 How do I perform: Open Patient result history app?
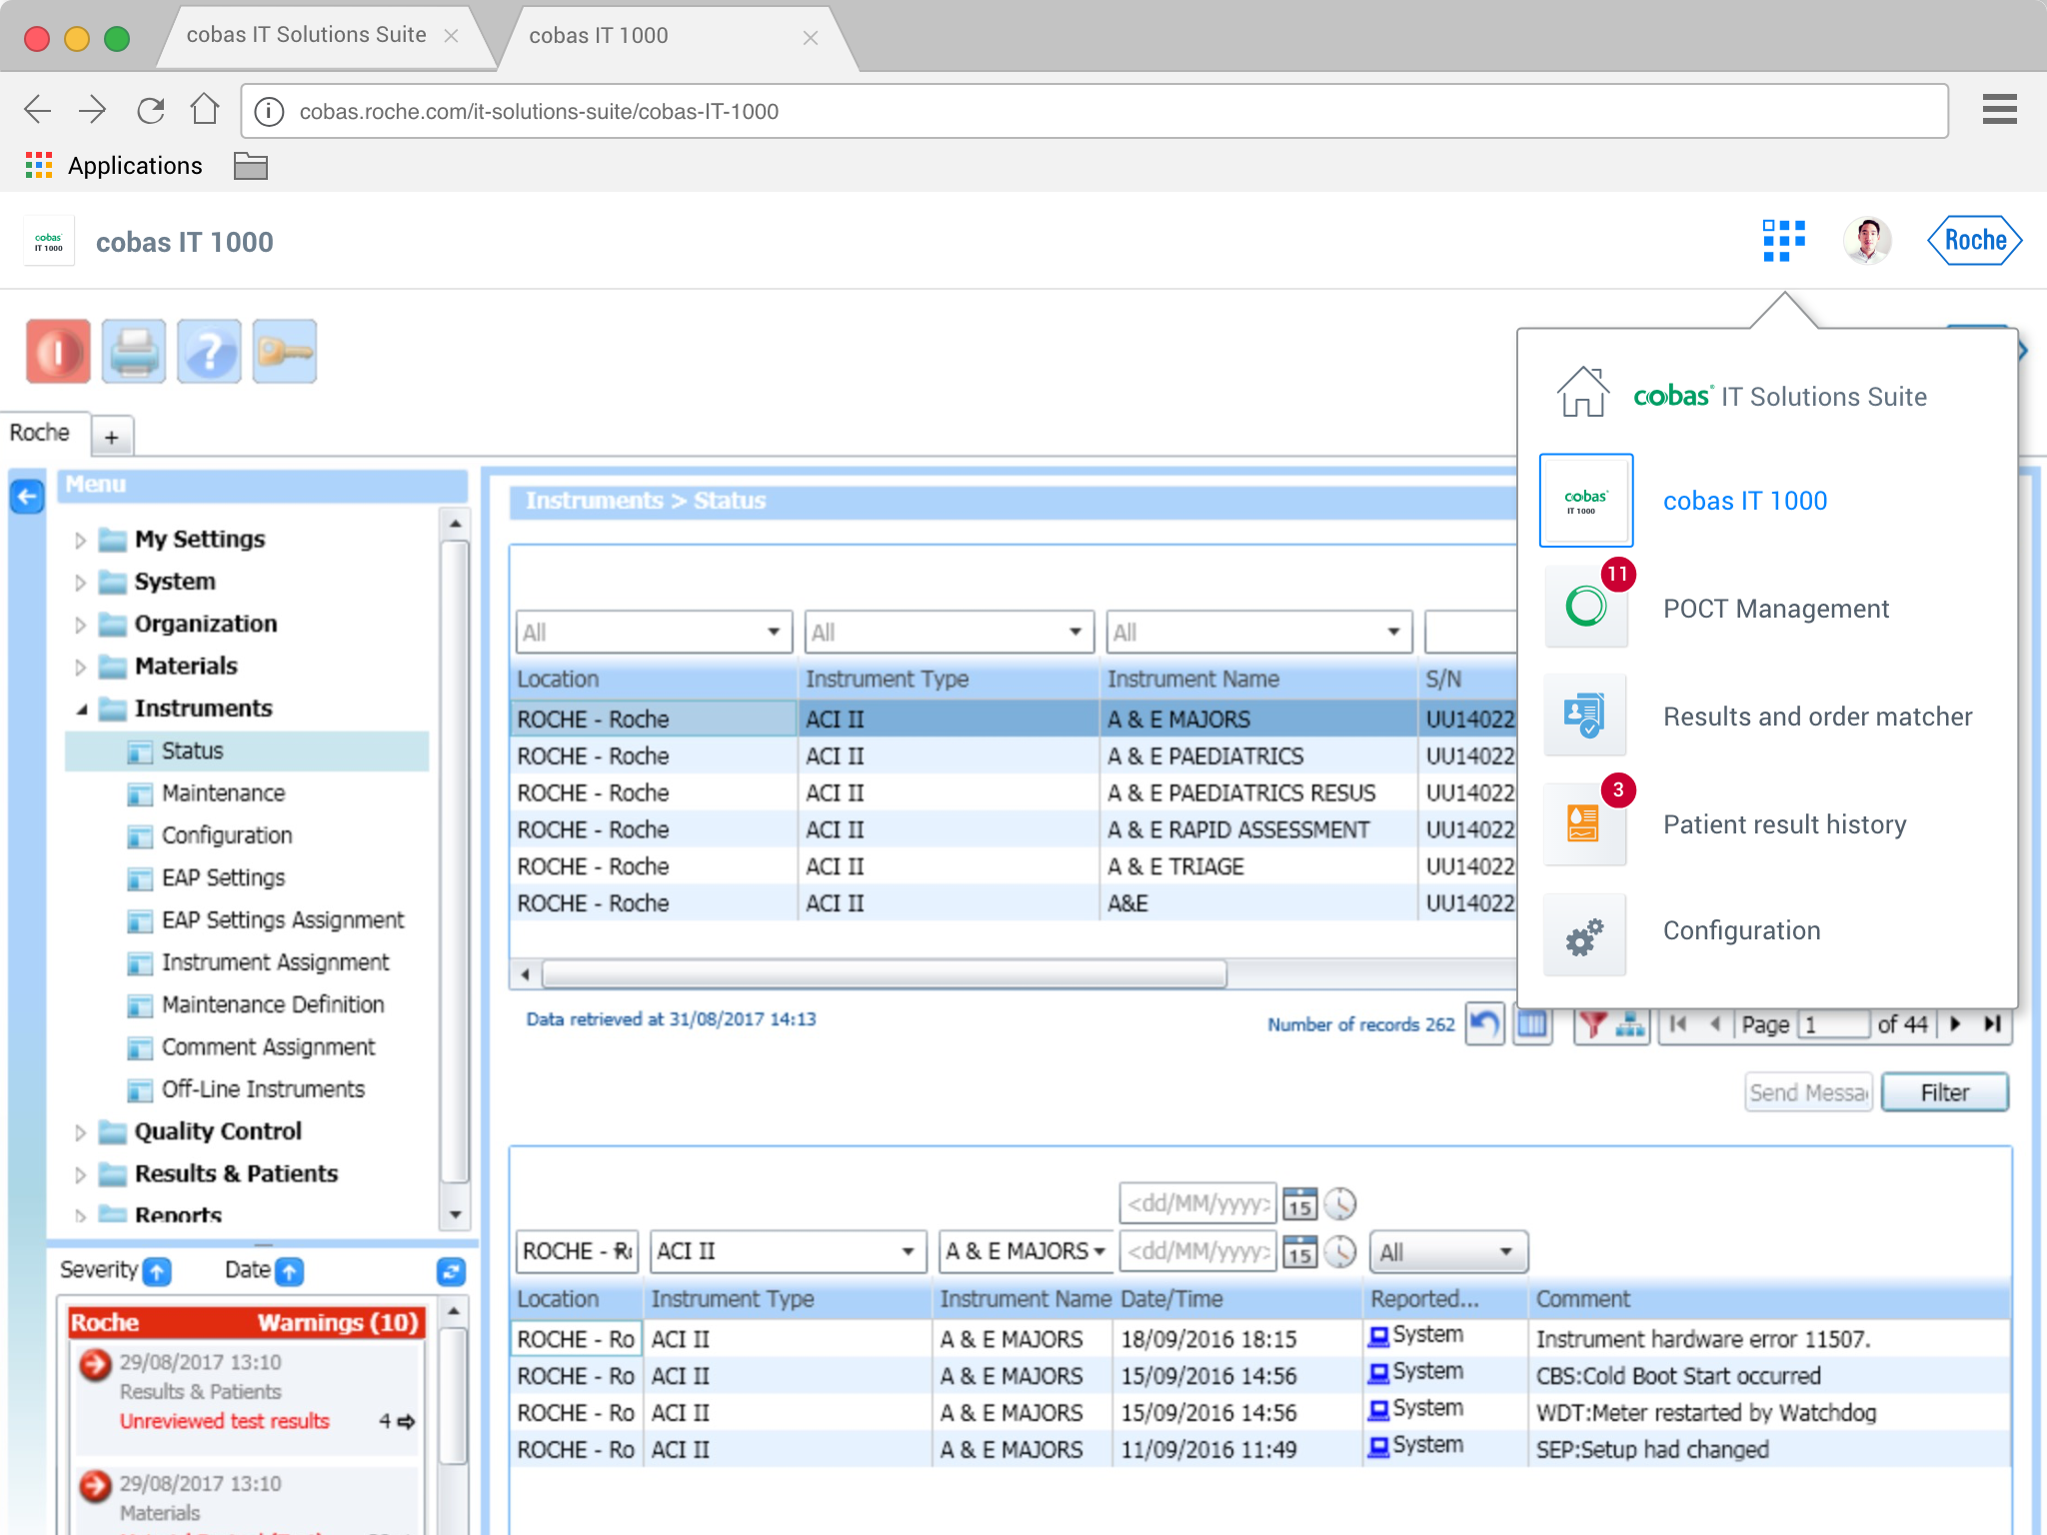coord(1585,823)
